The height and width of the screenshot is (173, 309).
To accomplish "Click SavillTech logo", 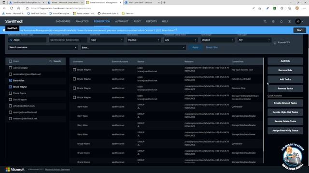I will (x=14, y=21).
